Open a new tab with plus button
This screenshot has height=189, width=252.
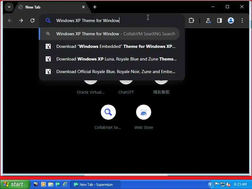click(95, 7)
